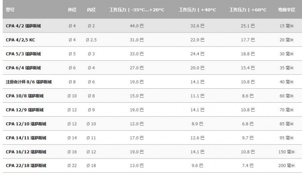Viewport: 302px width, 174px height.
Task: Click the CPA 5/3 堪萨斯城 model name
Action: 23,54
